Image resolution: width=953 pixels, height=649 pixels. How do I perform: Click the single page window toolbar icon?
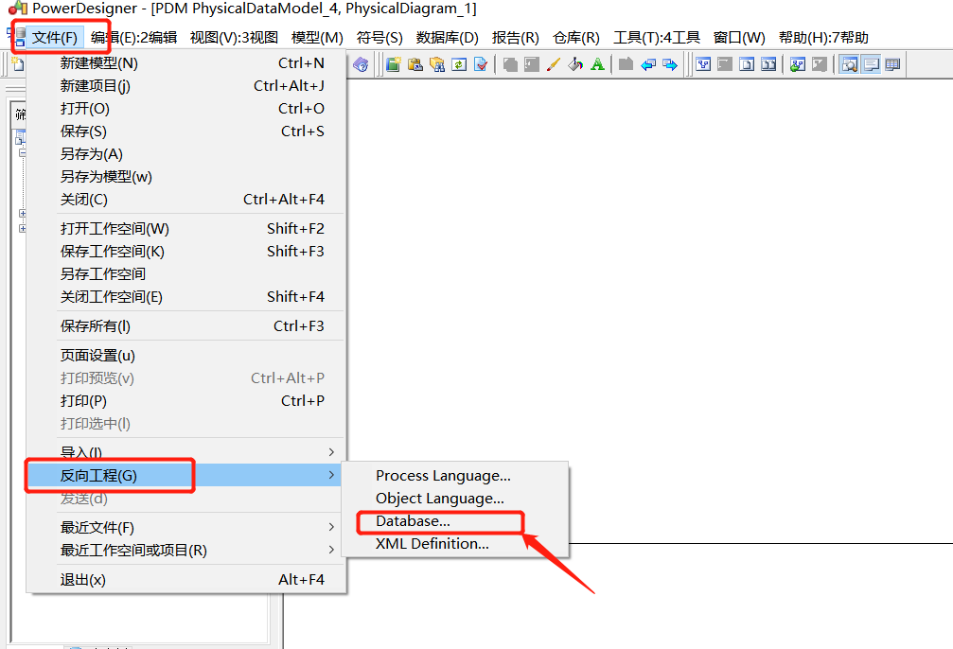pos(747,63)
